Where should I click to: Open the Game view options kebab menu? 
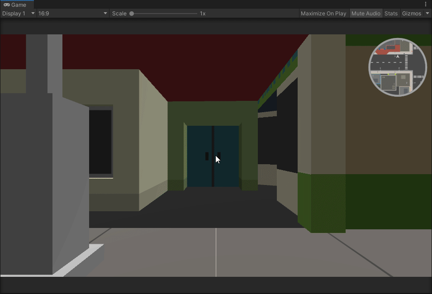426,4
